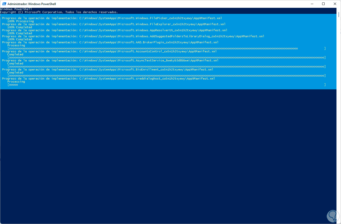This screenshot has width=341, height=224.
Task: Click the full progress bar under BioEnrollment
Action: point(167,76)
